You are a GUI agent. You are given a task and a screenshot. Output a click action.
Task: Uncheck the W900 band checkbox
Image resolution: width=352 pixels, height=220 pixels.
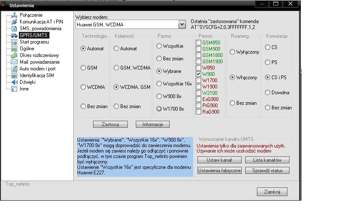199,74
